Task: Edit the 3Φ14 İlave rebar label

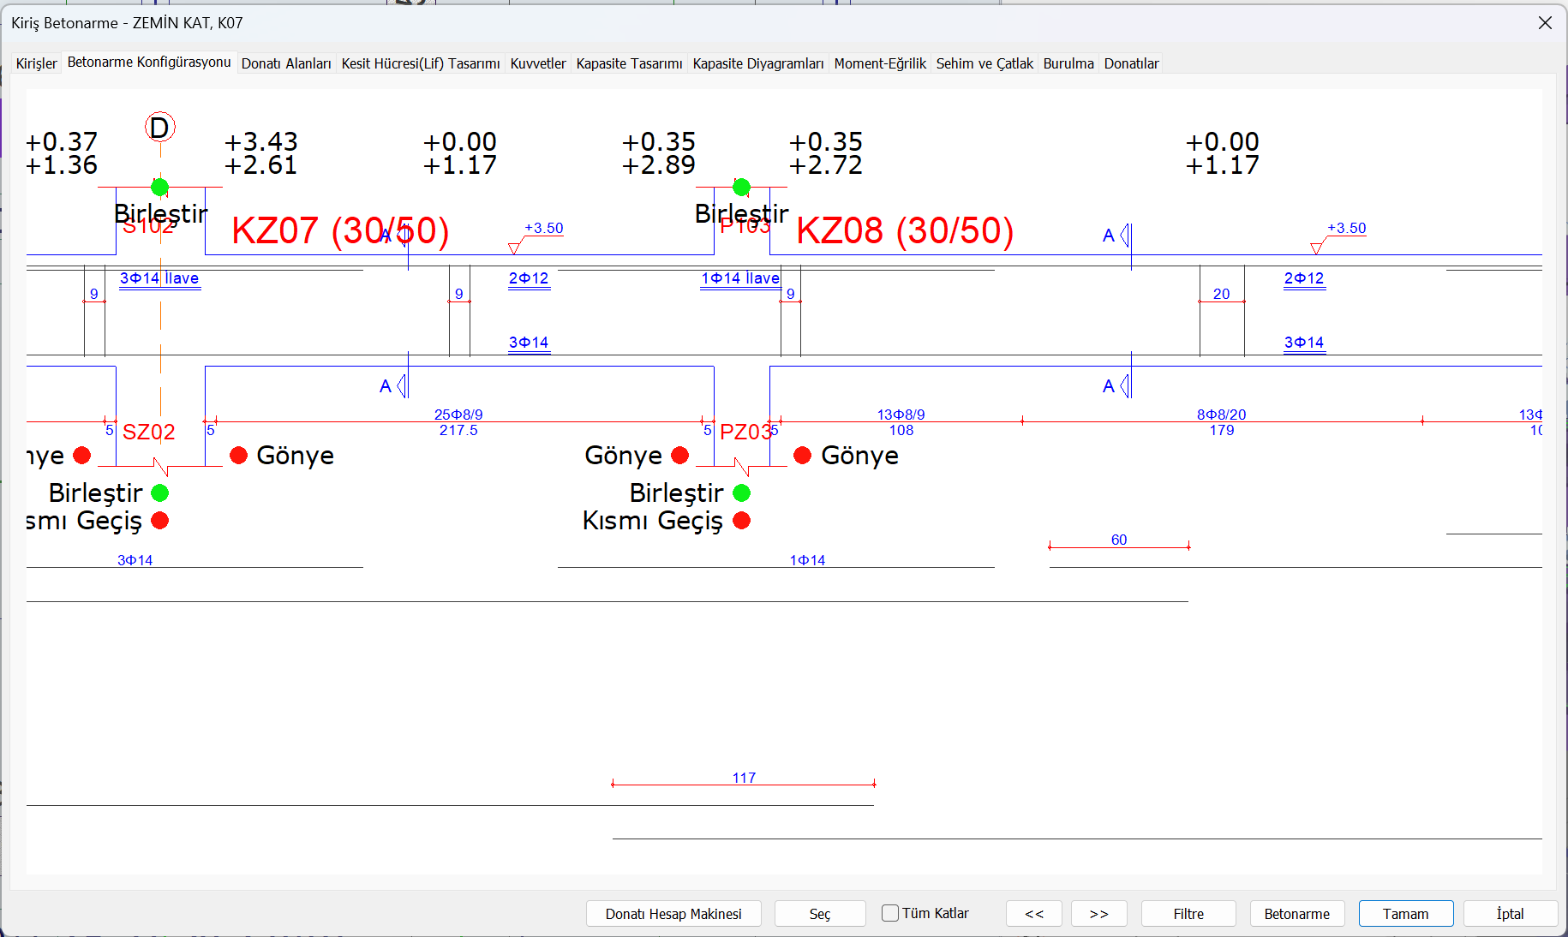Action: [x=159, y=278]
